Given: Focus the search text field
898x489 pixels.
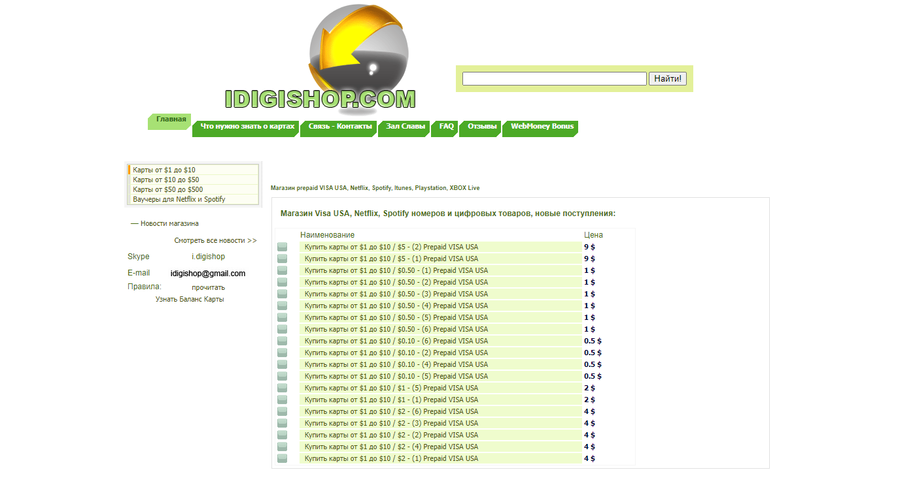Looking at the screenshot, I should click(x=555, y=79).
